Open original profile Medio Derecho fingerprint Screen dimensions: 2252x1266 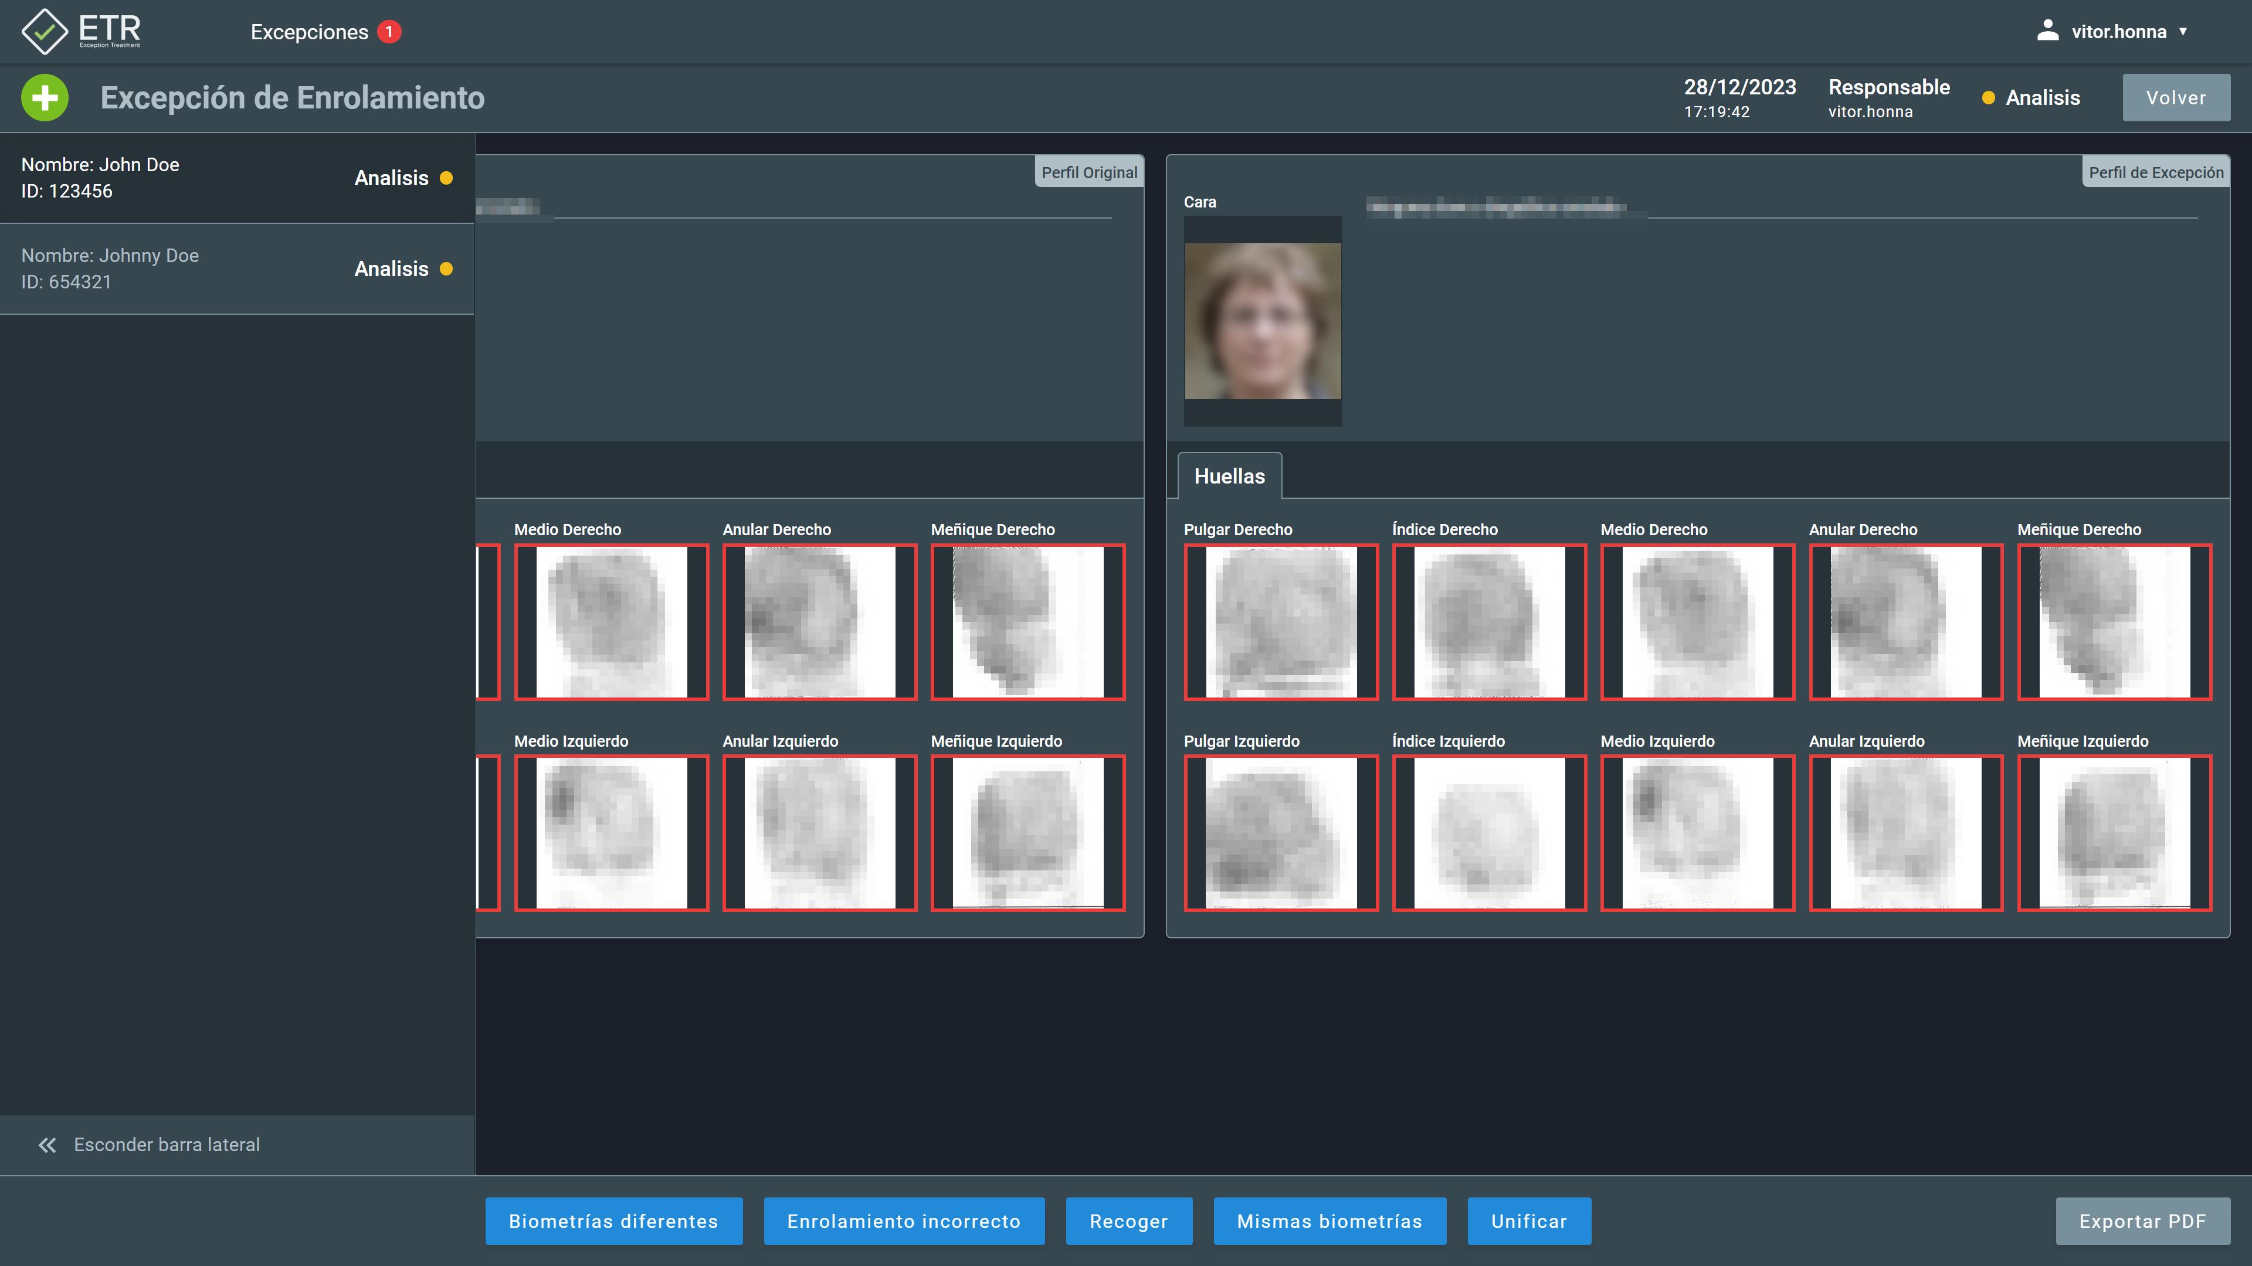611,621
